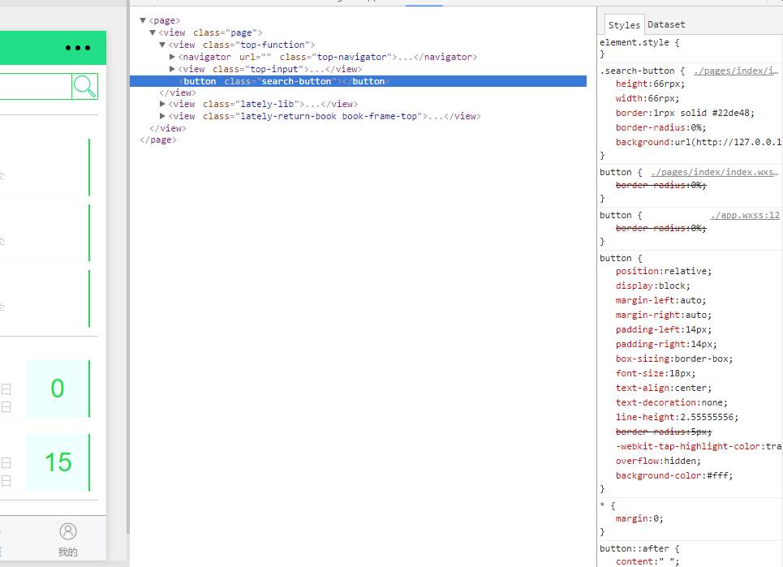Focus the search input box in simulator

36,86
